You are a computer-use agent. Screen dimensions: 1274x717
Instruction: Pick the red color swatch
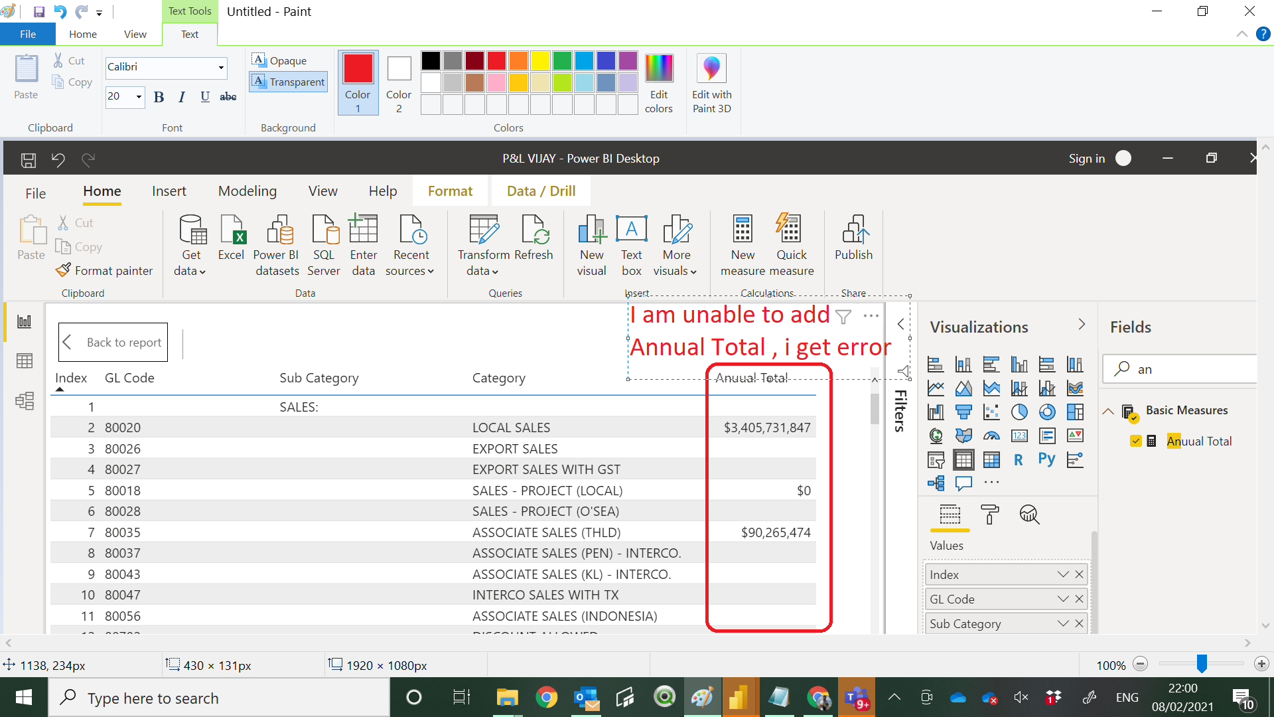[496, 60]
